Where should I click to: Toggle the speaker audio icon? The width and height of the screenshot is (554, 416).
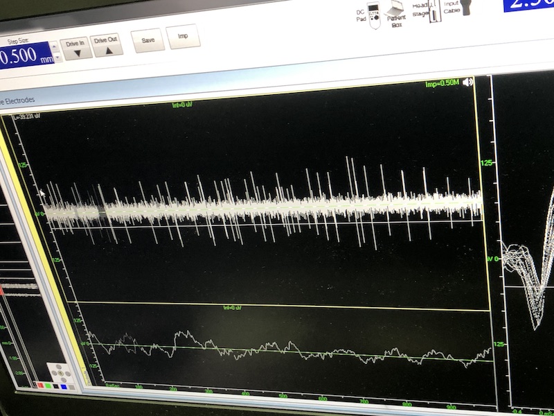click(469, 83)
